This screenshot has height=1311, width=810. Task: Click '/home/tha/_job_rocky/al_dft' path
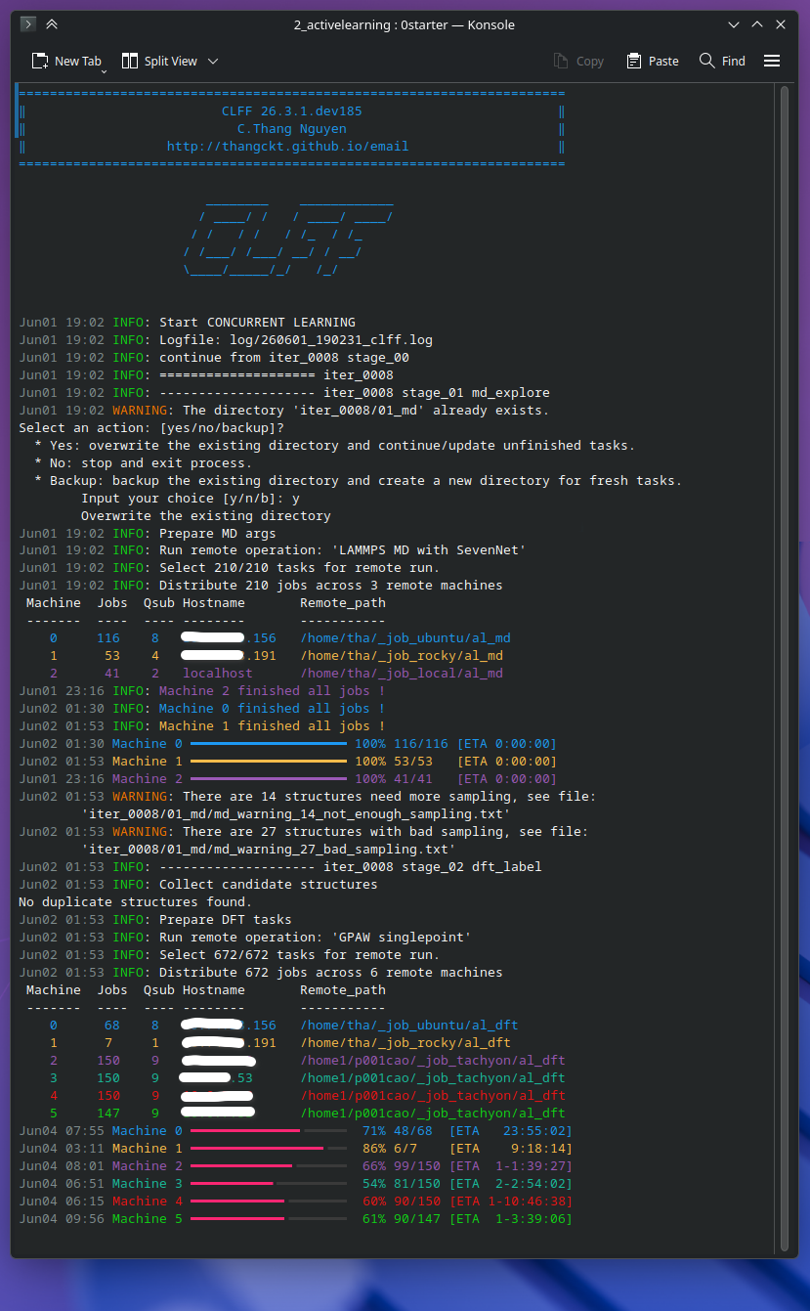pos(405,1043)
